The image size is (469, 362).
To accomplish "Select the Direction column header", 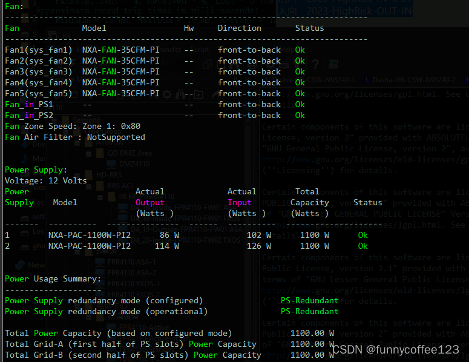I will tap(239, 28).
